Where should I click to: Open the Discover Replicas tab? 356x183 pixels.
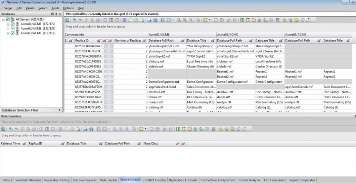tap(85, 180)
